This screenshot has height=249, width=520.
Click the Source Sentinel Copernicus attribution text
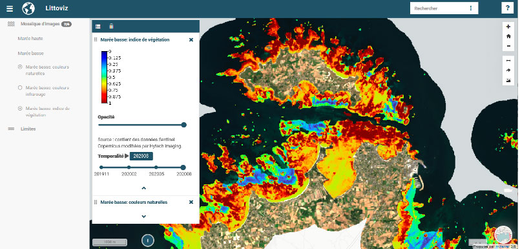(140, 143)
